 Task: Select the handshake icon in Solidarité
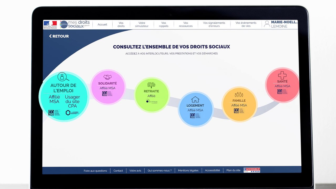click(x=108, y=77)
